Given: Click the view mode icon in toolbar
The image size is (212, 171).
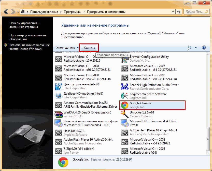Looking at the screenshot, I should 190,48.
